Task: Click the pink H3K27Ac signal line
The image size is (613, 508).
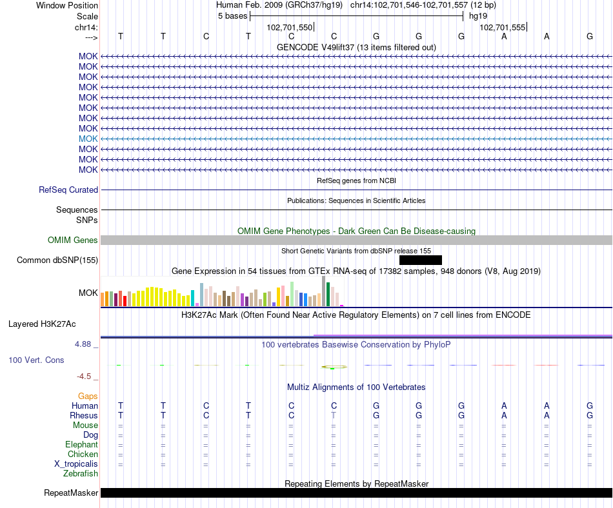Action: [x=463, y=335]
